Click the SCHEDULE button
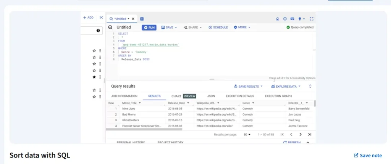Screen dimensions: 391x164 pos(218,27)
